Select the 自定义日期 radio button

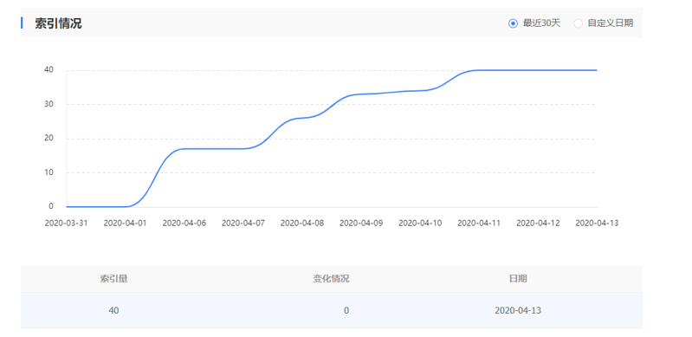(578, 23)
